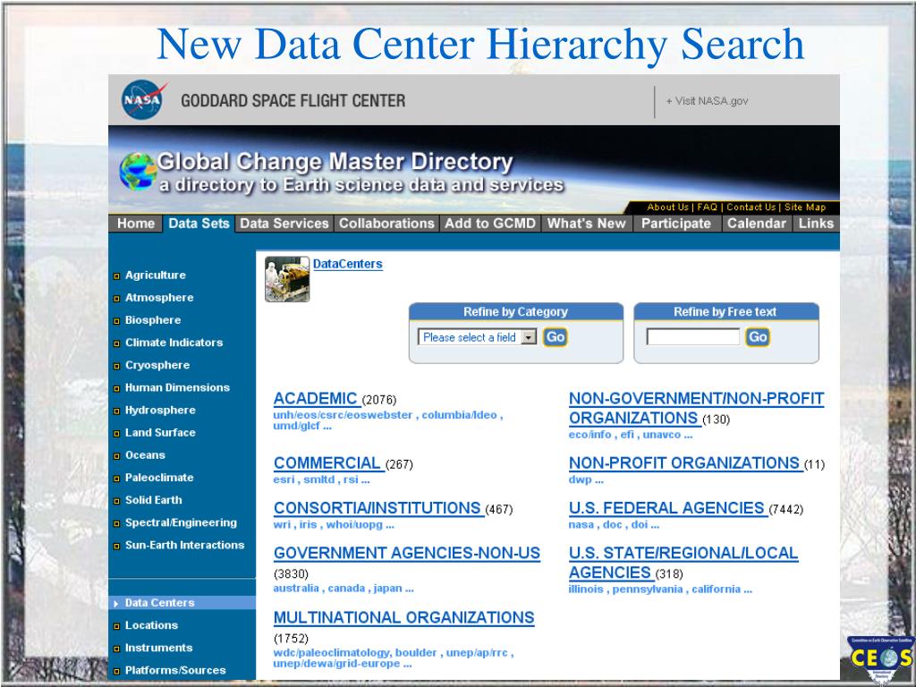916x687 pixels.
Task: Choose Spectral/Engineering in the sidebar
Action: tap(181, 522)
